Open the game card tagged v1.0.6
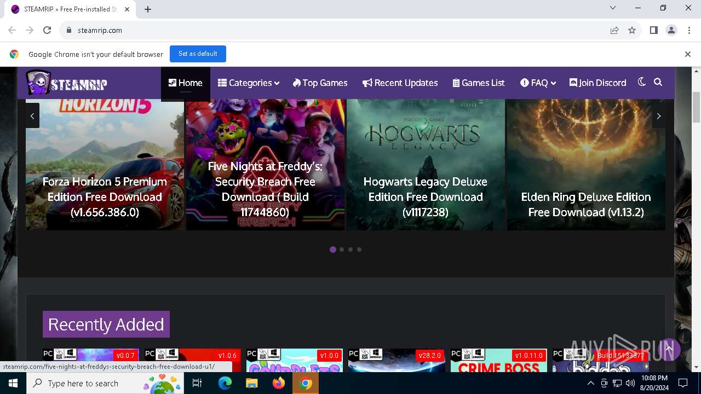The image size is (701, 394). pyautogui.click(x=193, y=360)
